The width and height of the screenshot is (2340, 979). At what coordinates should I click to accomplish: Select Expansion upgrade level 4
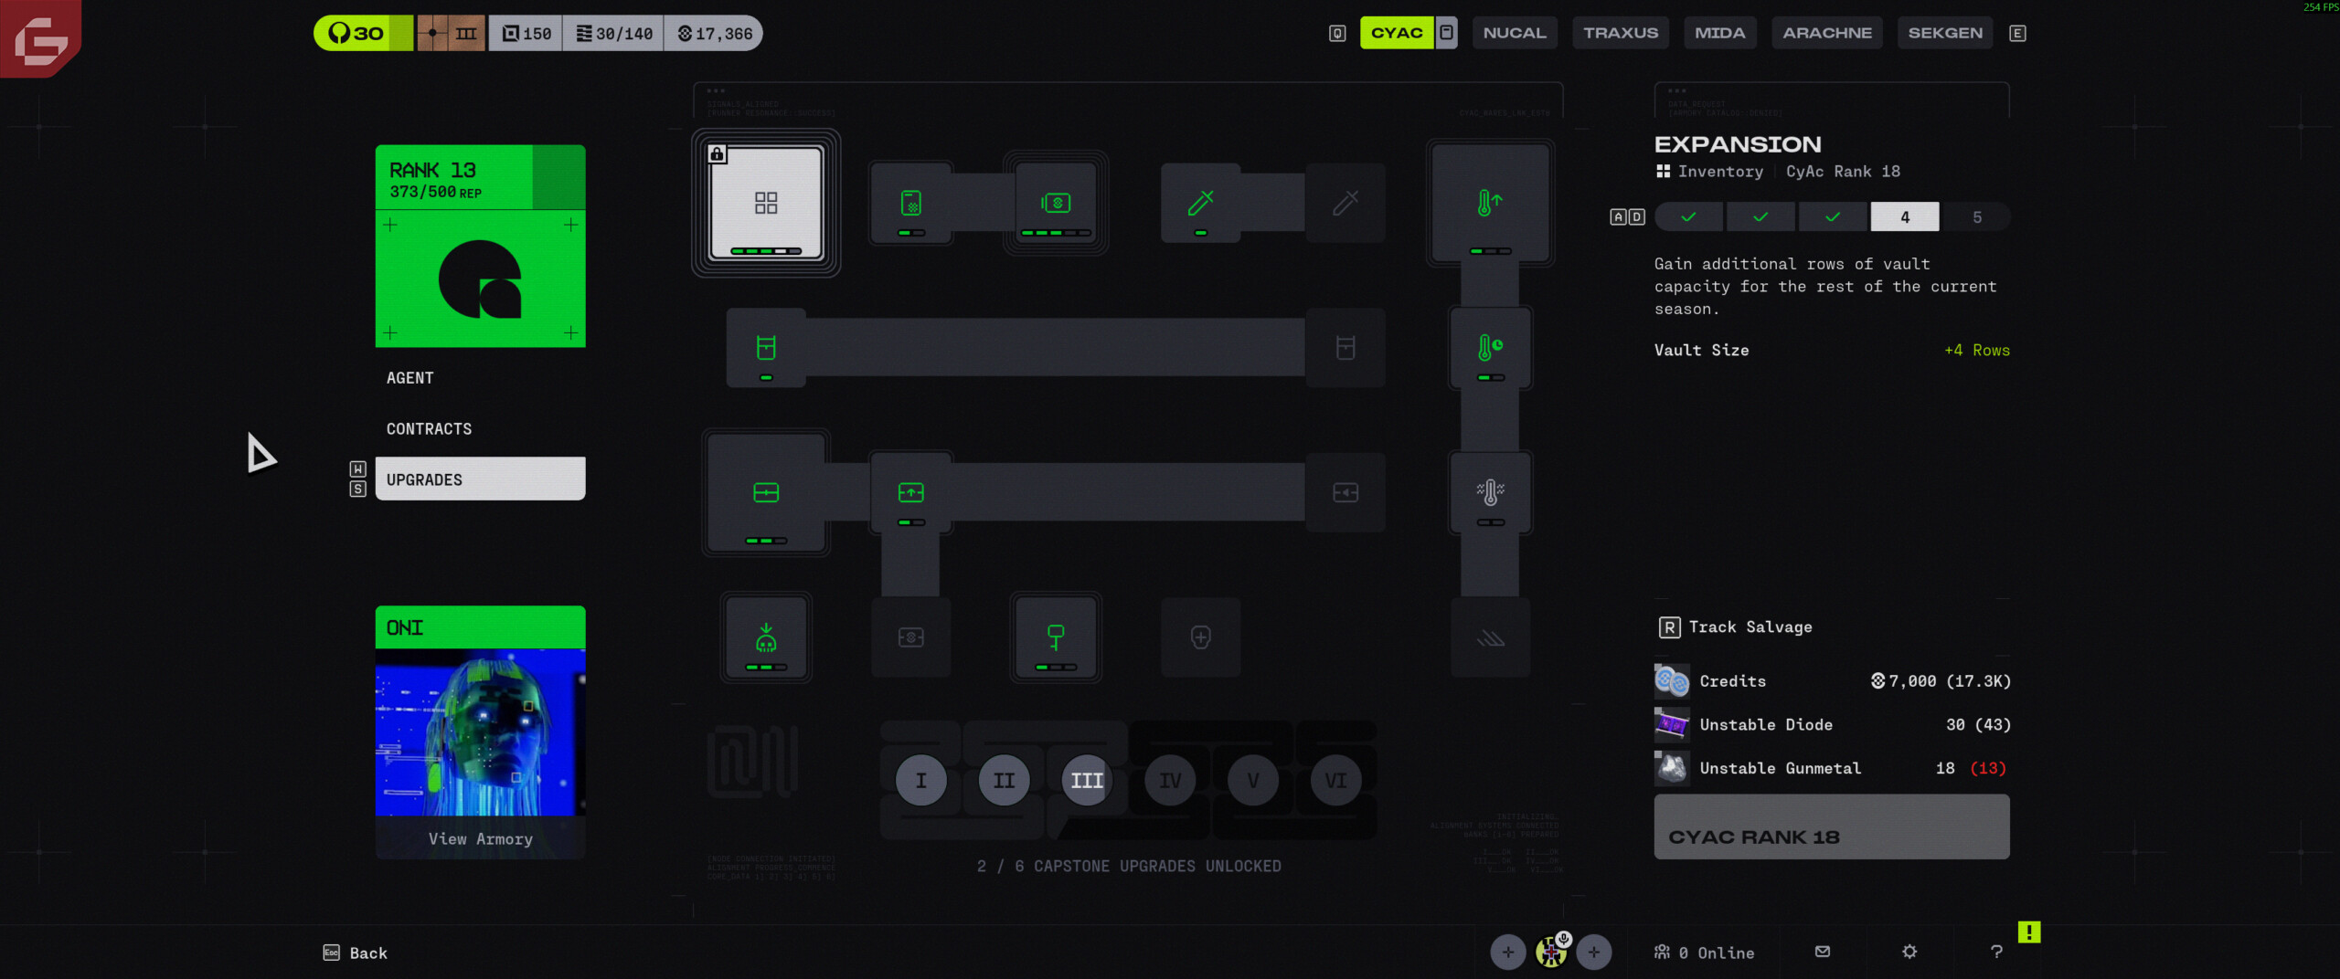click(1904, 217)
